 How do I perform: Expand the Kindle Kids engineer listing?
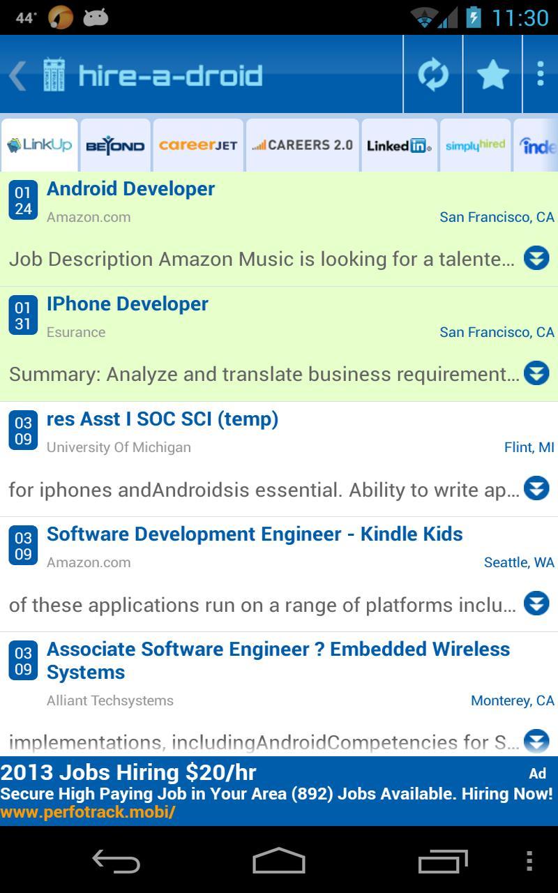(x=536, y=603)
